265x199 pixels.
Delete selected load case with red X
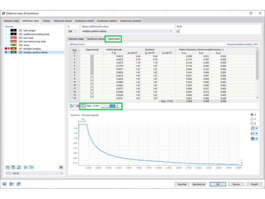[61, 167]
